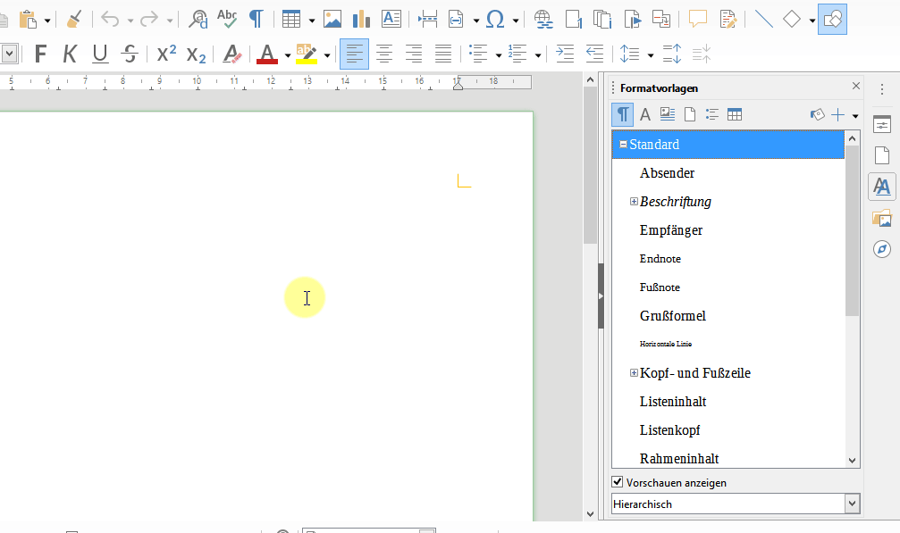Open the paste options dropdown arrow
This screenshot has height=533, width=900.
pos(47,21)
